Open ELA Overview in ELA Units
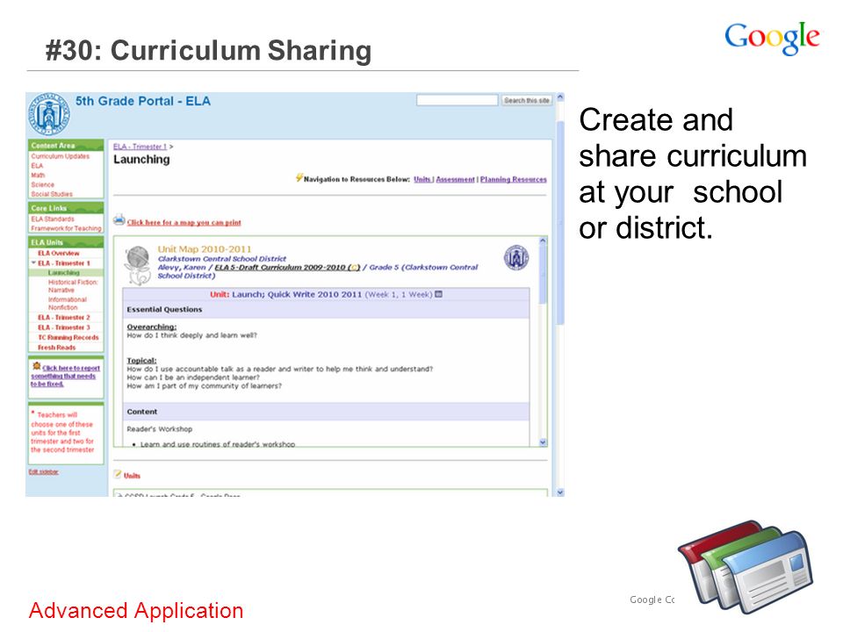Image resolution: width=843 pixels, height=632 pixels. pyautogui.click(x=59, y=253)
